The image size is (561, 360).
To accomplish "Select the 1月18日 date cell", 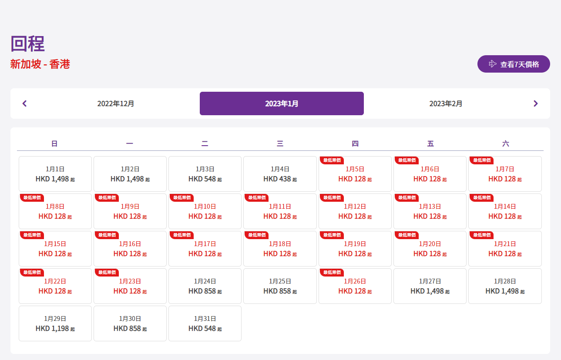I will [x=280, y=249].
